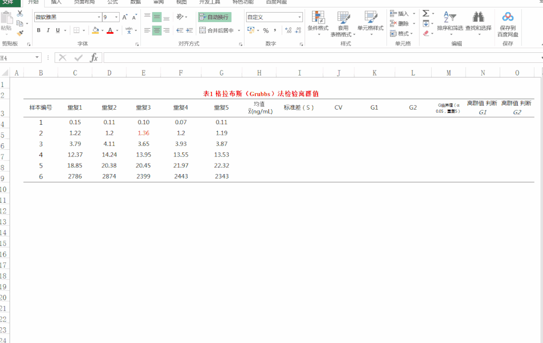Open the Conditional Formatting icon
Viewport: 543px width, 343px height.
point(318,18)
